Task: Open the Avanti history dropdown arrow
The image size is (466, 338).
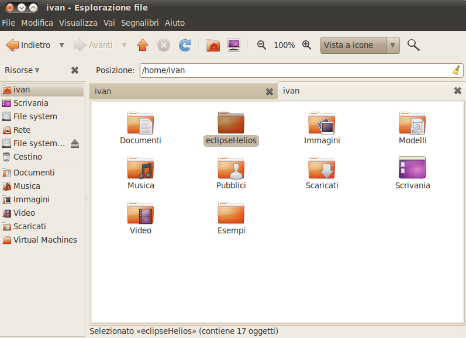Action: (x=124, y=45)
